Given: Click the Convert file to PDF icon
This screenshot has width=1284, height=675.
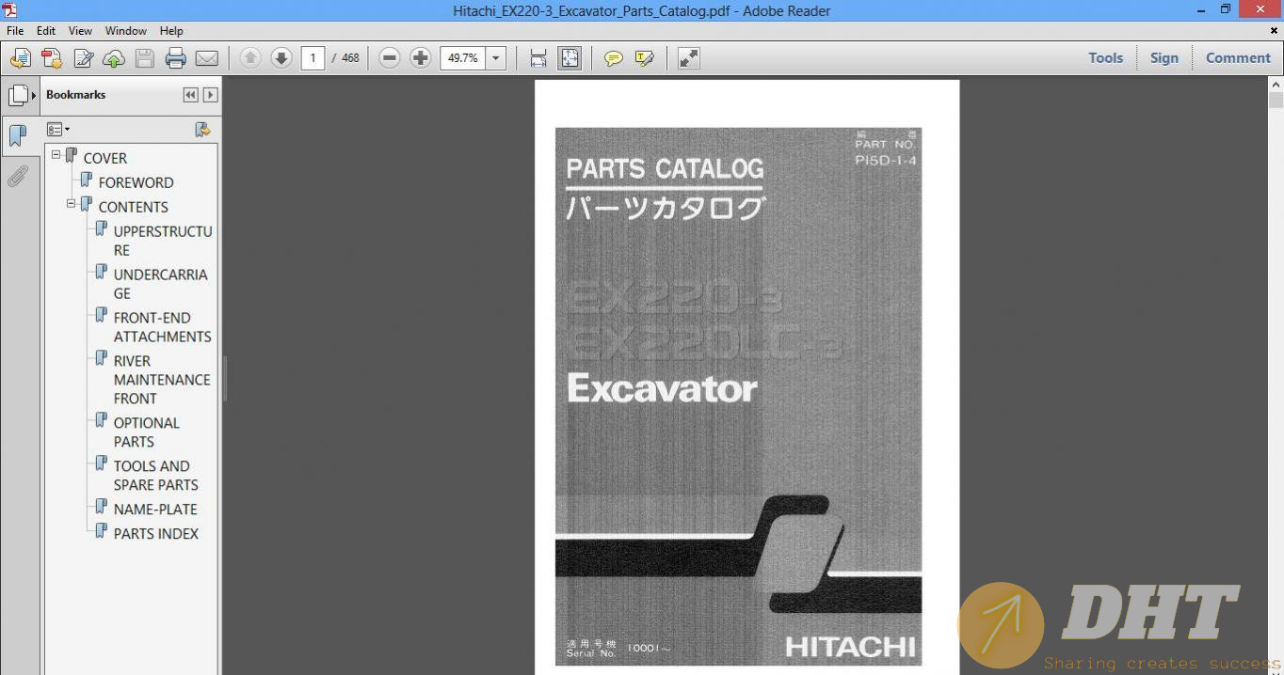Looking at the screenshot, I should [52, 58].
